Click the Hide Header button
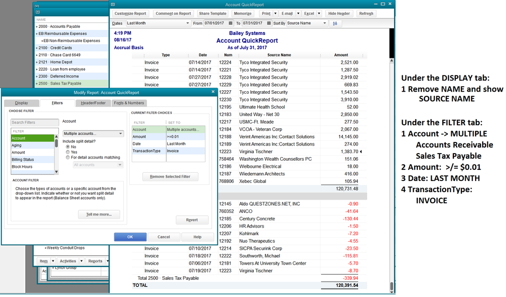The height and width of the screenshot is (297, 506). coord(339,14)
